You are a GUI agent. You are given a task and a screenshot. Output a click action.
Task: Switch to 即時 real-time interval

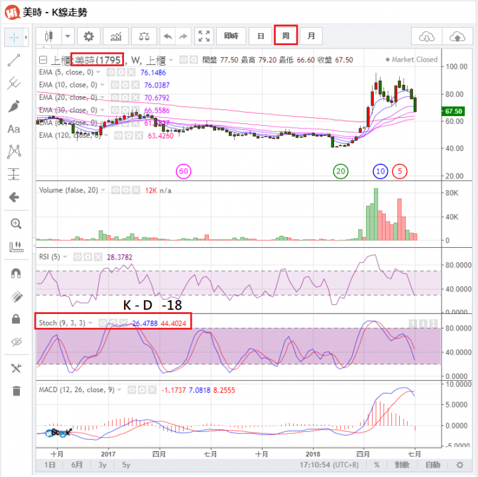[x=231, y=36]
